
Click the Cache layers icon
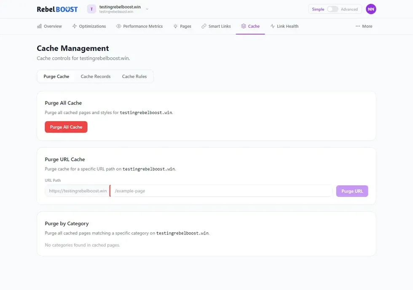point(244,26)
